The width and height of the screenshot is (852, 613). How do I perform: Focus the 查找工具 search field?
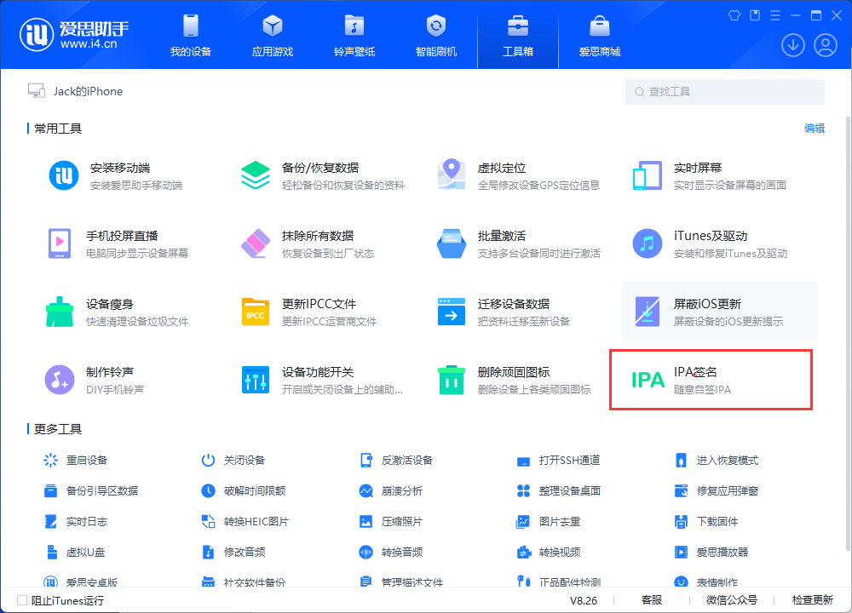click(725, 92)
